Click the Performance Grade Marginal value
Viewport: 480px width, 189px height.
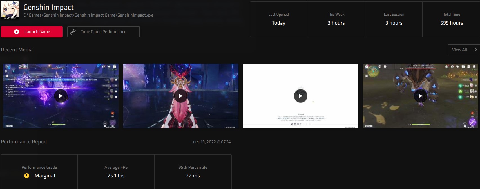tap(45, 176)
